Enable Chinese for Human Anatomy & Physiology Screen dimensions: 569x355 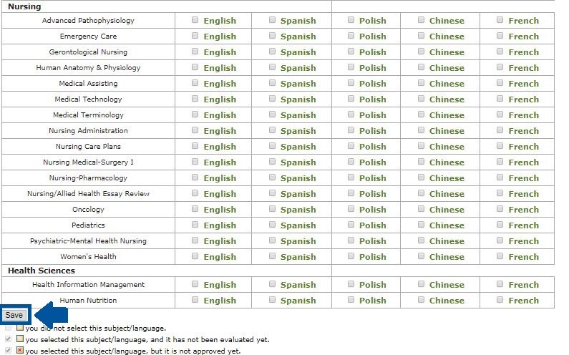[421, 67]
